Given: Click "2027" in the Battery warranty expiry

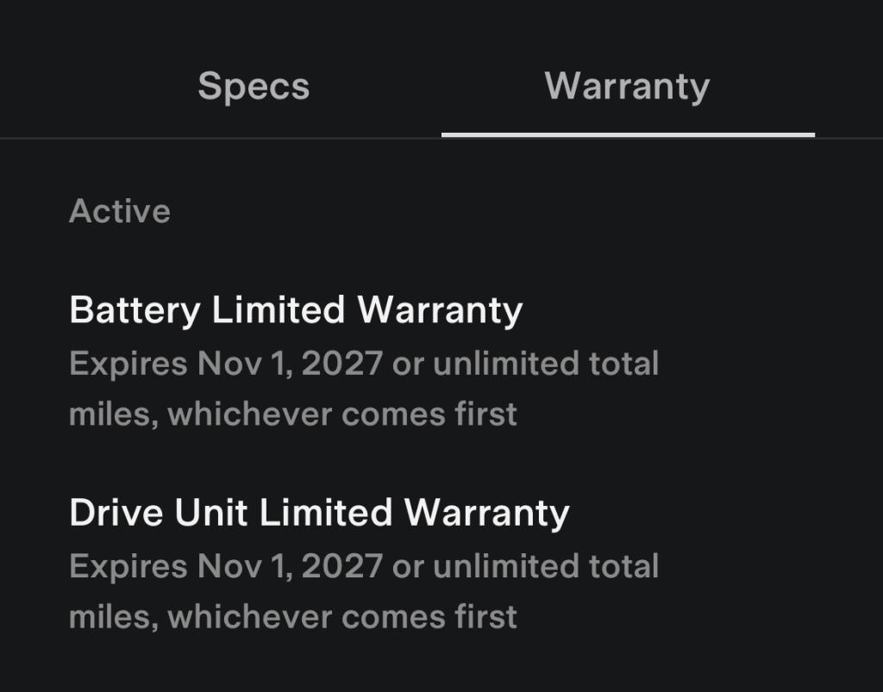Looking at the screenshot, I should 342,364.
